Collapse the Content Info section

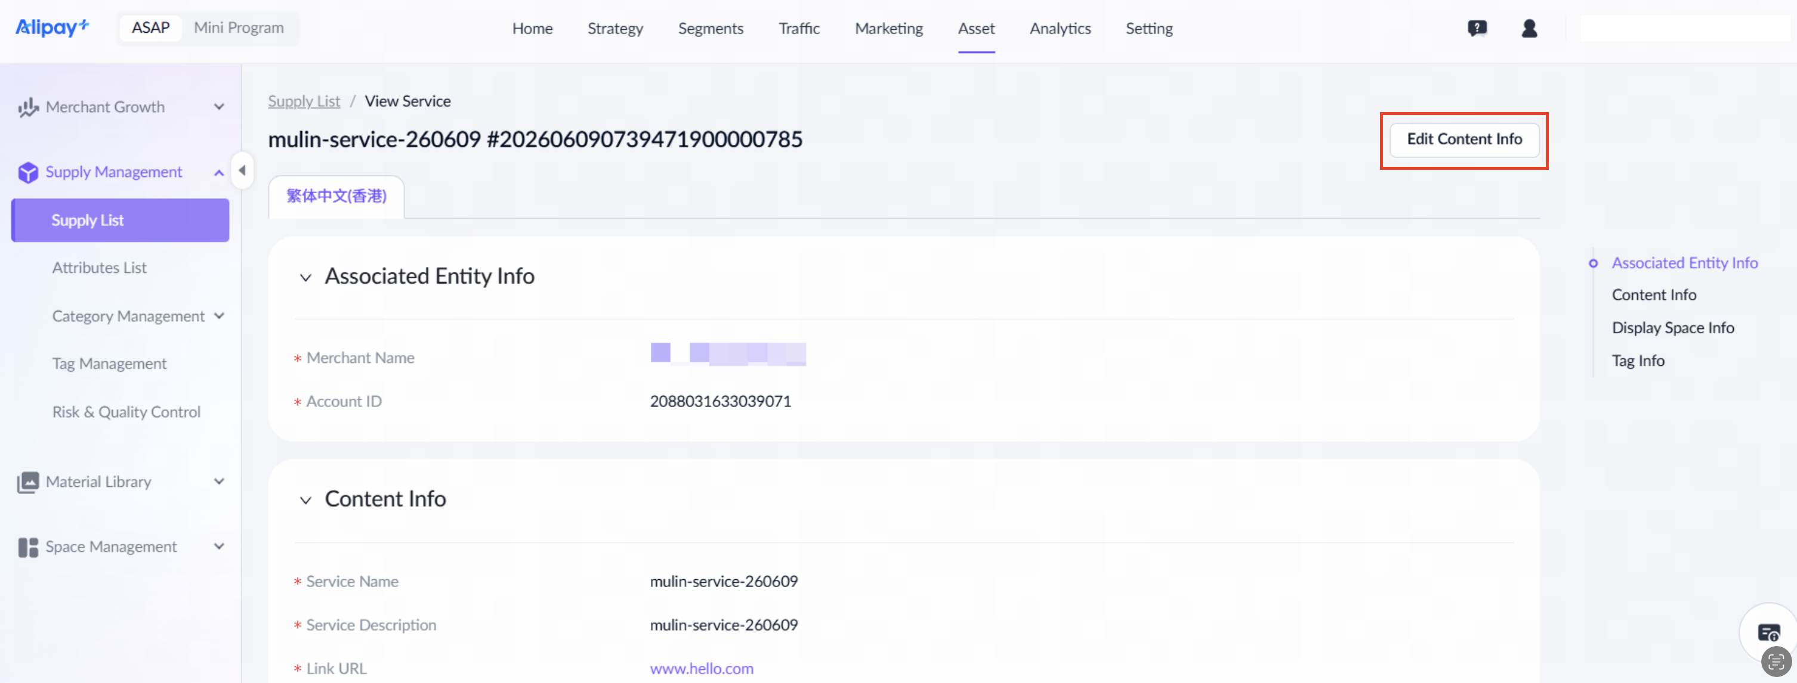click(305, 501)
